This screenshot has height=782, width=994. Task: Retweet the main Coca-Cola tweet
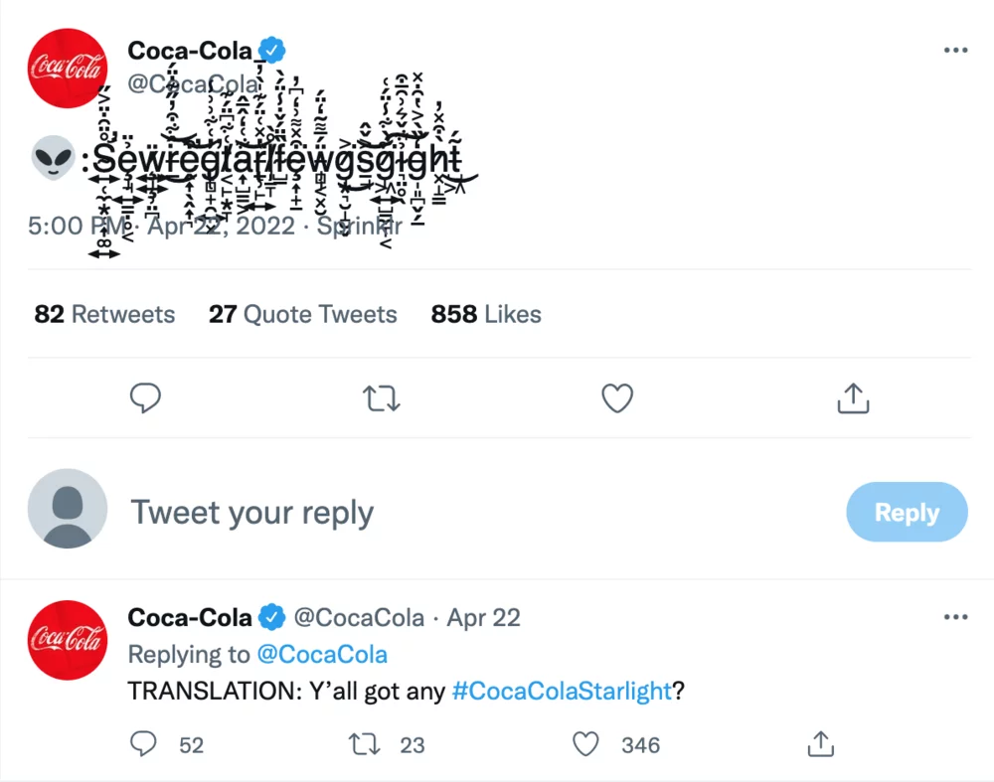pos(382,398)
